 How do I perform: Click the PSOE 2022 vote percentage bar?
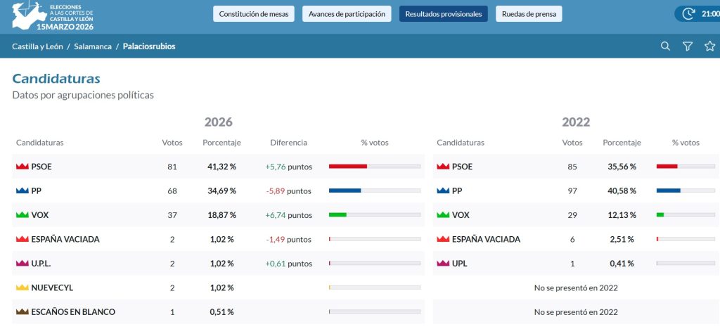click(686, 166)
